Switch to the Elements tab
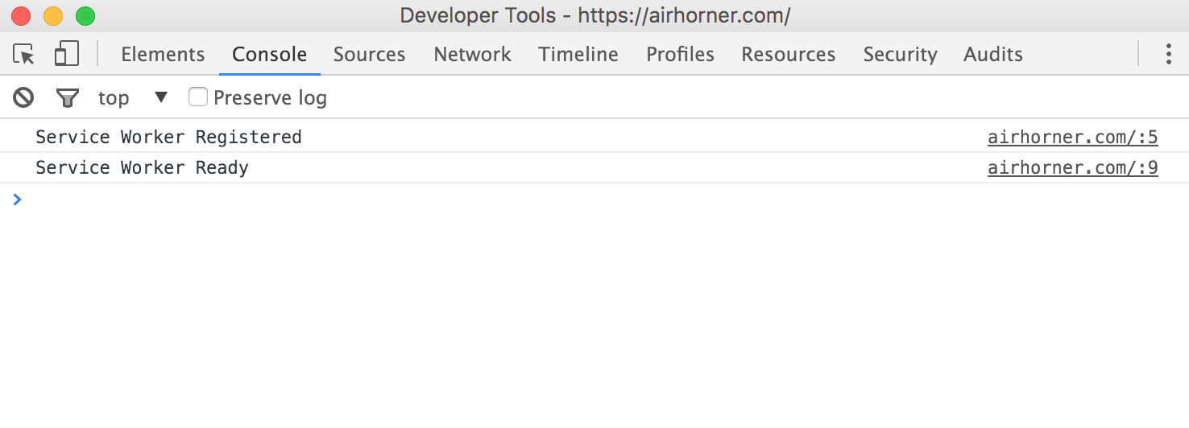The width and height of the screenshot is (1189, 428). [x=163, y=55]
